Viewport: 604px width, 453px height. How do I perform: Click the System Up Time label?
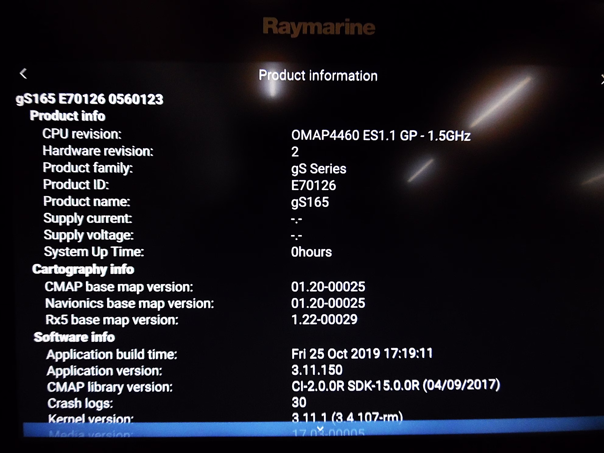click(x=94, y=252)
